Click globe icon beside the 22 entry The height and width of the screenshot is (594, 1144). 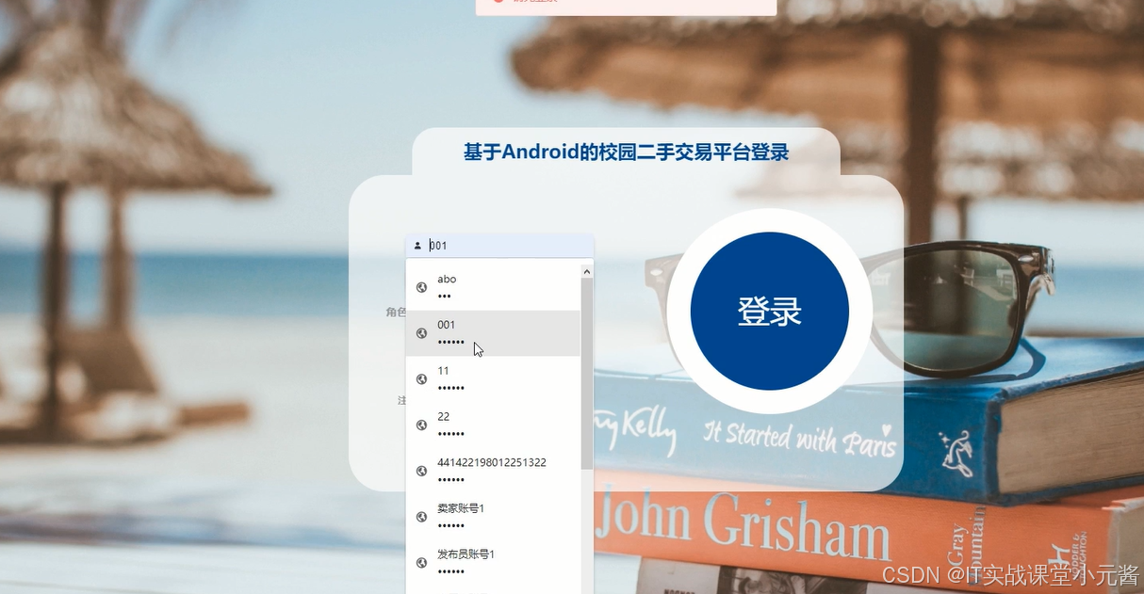pos(421,425)
